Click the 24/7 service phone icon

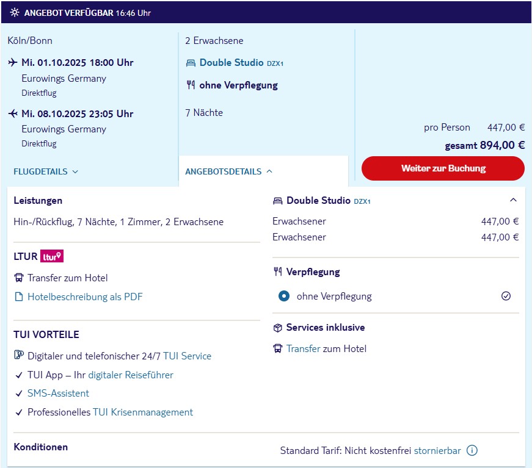click(19, 355)
